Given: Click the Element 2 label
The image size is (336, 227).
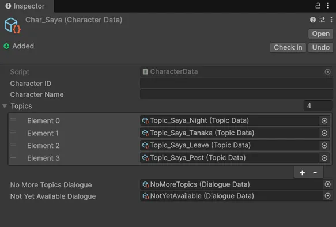Looking at the screenshot, I should click(x=43, y=146).
